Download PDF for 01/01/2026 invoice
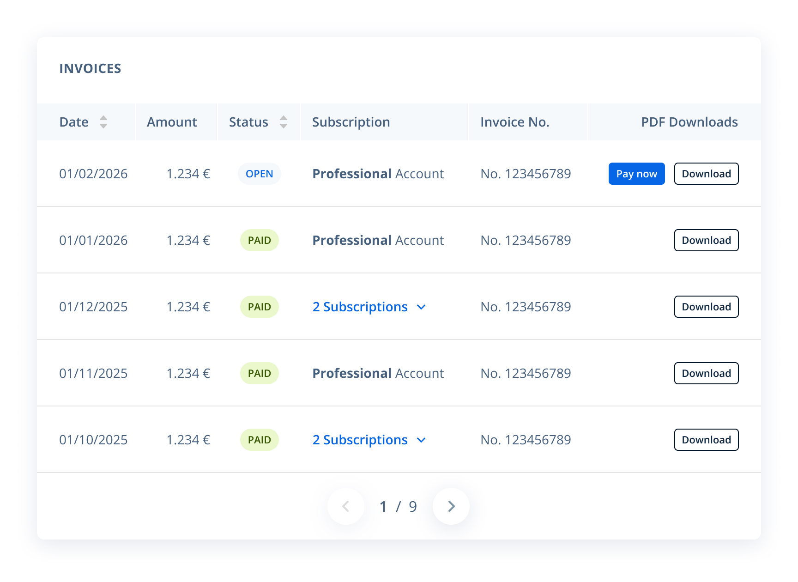This screenshot has width=798, height=582. [x=706, y=240]
